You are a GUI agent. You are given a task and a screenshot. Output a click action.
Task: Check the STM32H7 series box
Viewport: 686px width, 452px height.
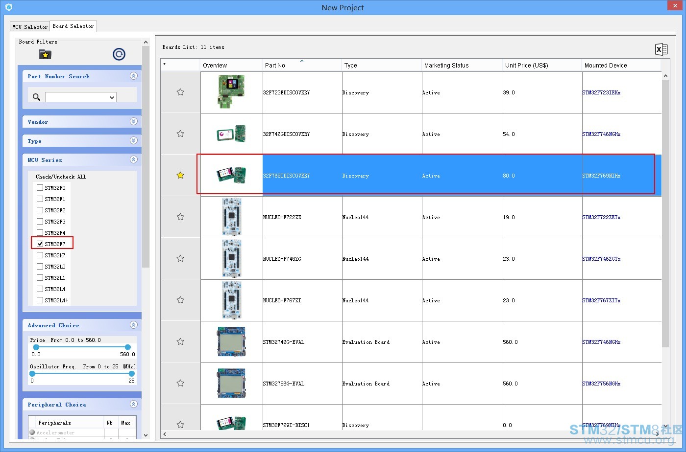(40, 255)
